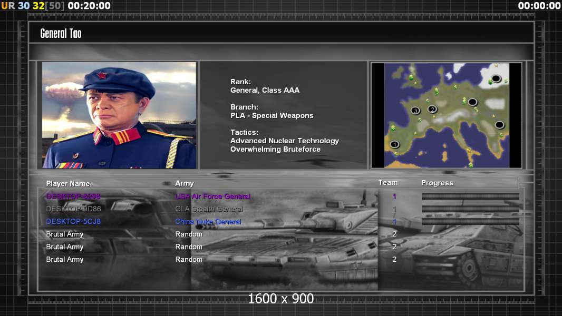Click Advanced Nuclear Technology line
Image resolution: width=562 pixels, height=316 pixels.
click(x=285, y=141)
